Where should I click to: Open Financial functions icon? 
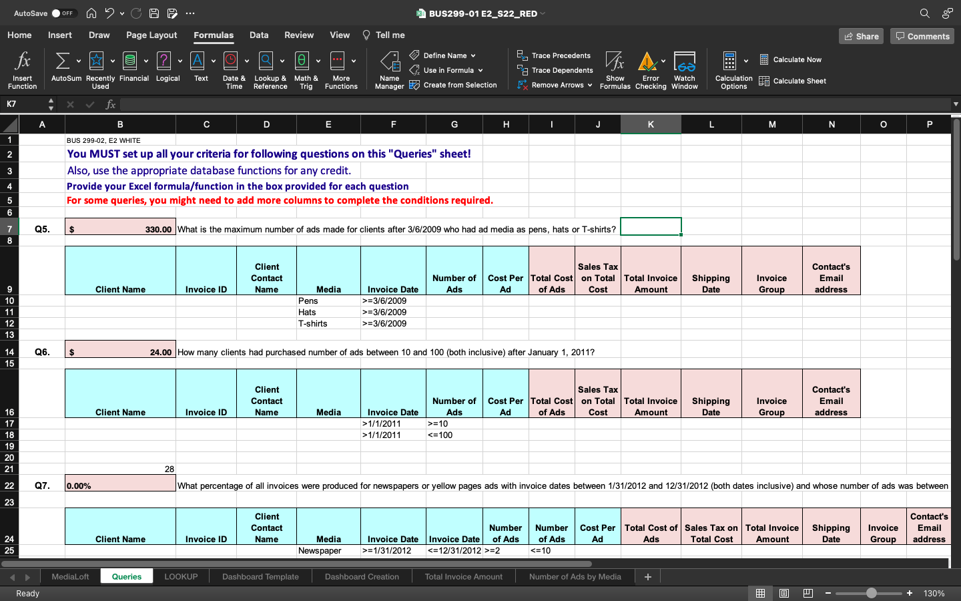(x=130, y=61)
